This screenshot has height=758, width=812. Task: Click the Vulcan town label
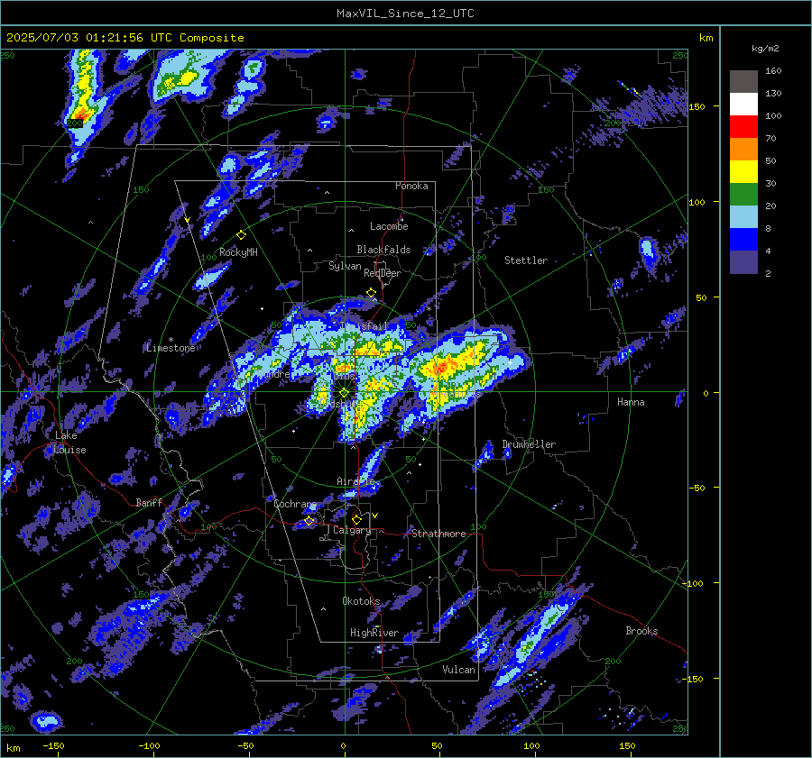[458, 670]
